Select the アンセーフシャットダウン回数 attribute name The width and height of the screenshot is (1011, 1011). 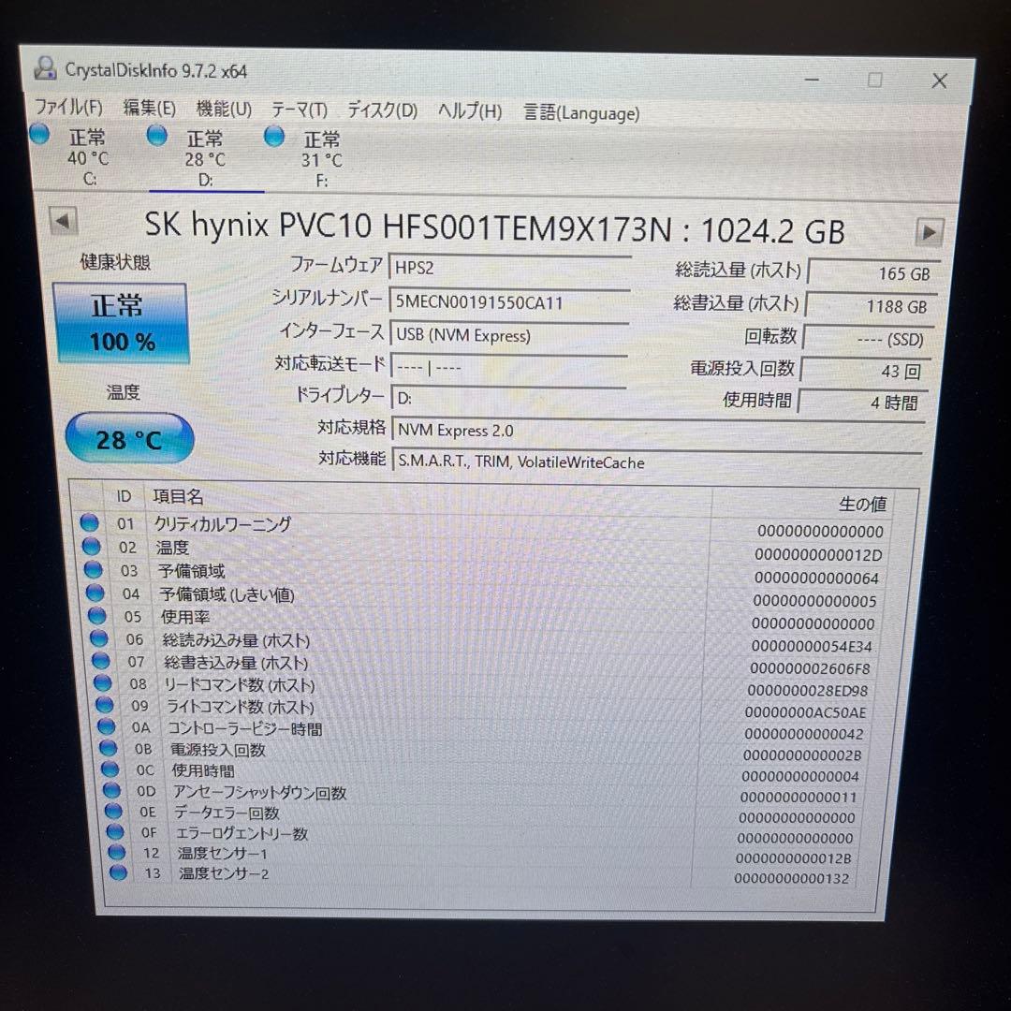259,792
